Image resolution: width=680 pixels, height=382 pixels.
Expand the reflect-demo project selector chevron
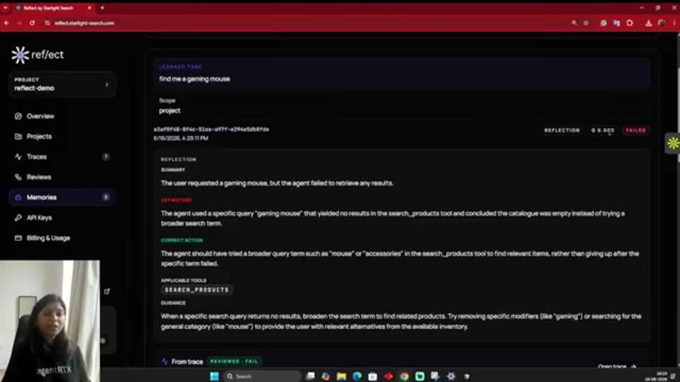(x=107, y=84)
